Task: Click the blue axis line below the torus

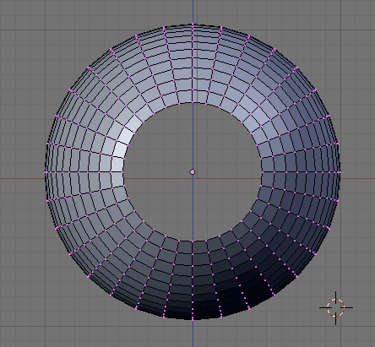Action: pyautogui.click(x=193, y=333)
